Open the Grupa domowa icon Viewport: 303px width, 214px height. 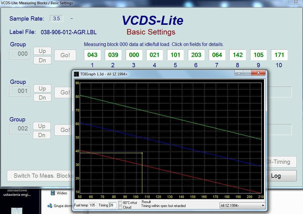pyautogui.click(x=50, y=206)
